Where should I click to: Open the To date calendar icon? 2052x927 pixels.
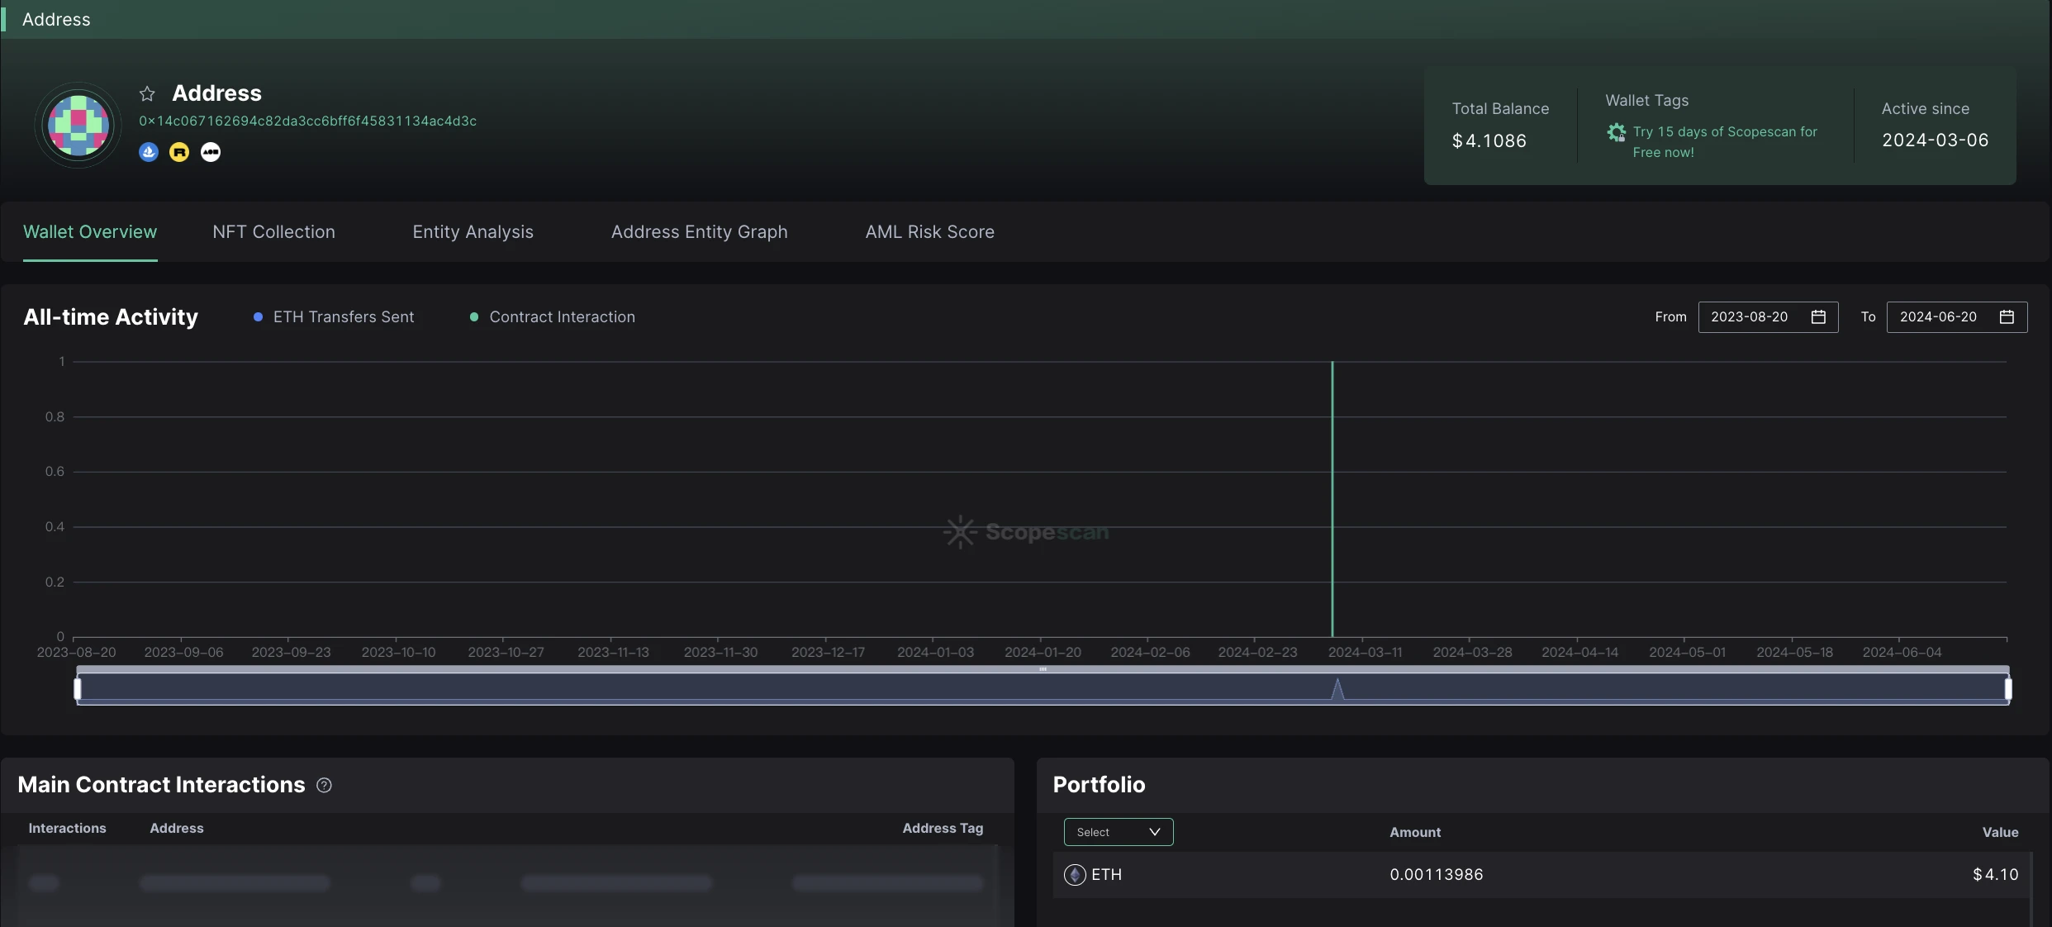[x=2007, y=317]
